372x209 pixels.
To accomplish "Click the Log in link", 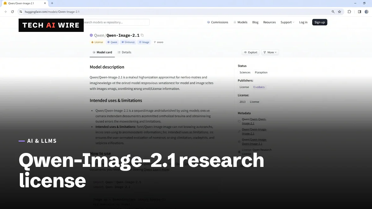I will (x=303, y=22).
